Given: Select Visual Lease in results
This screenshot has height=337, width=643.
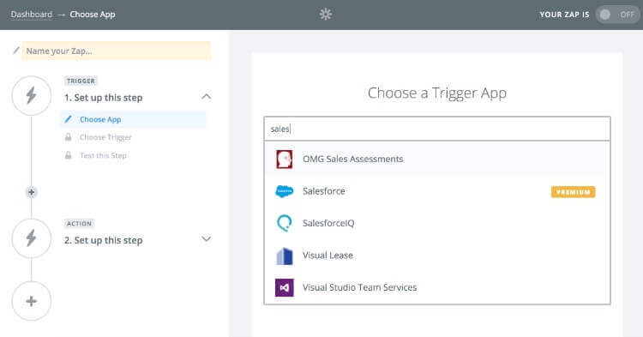Looking at the screenshot, I should (437, 255).
